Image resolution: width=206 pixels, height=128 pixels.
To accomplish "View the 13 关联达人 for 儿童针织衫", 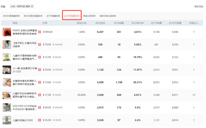I will (194, 95).
